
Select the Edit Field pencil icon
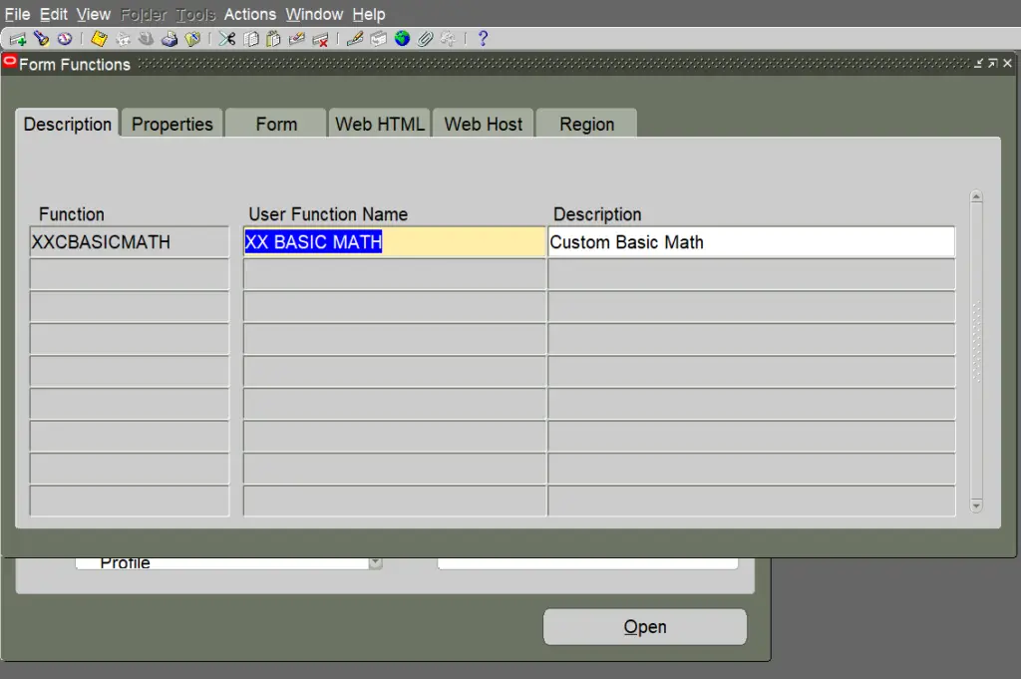tap(355, 39)
